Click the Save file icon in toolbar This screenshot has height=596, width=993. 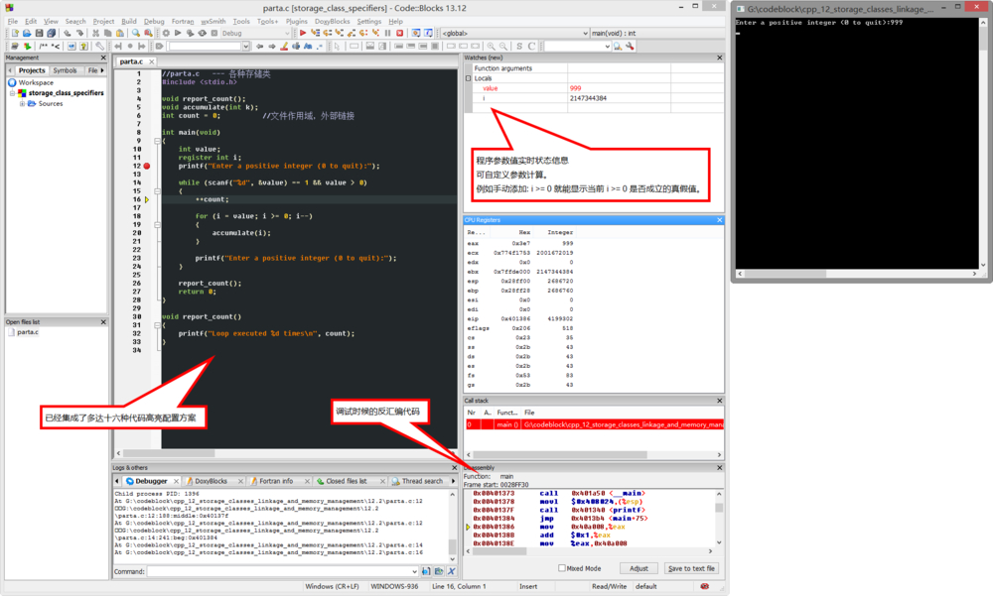39,33
